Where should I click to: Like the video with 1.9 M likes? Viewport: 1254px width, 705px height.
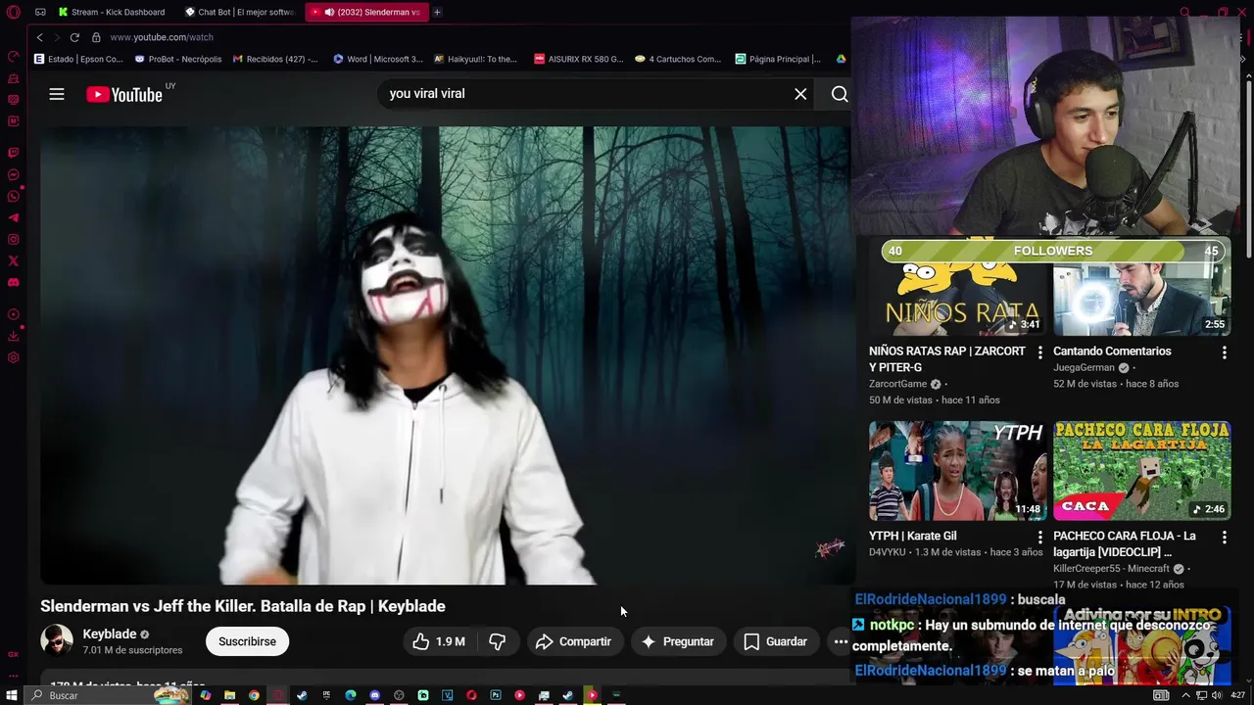point(438,641)
